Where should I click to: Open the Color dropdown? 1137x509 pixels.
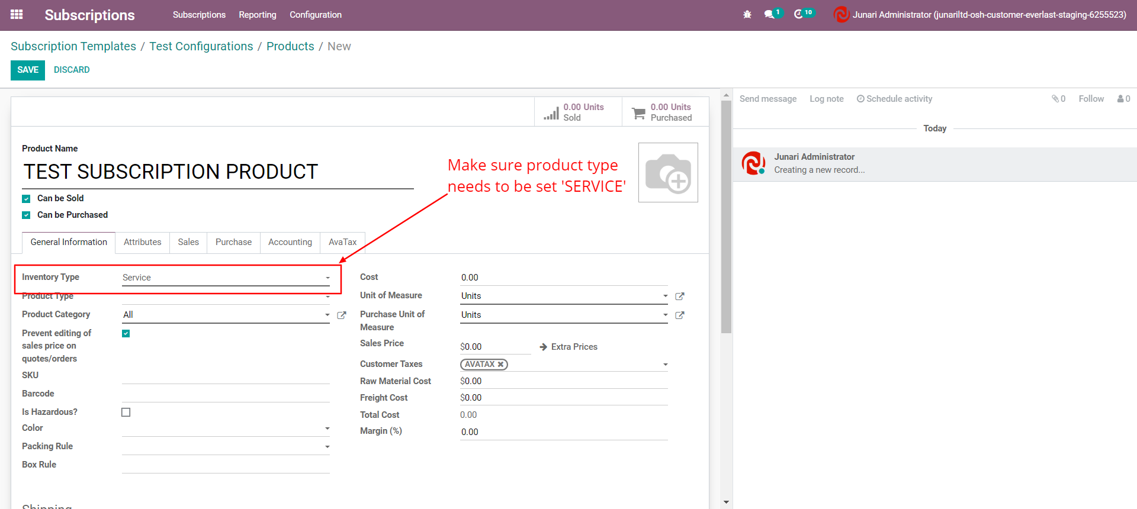point(226,429)
